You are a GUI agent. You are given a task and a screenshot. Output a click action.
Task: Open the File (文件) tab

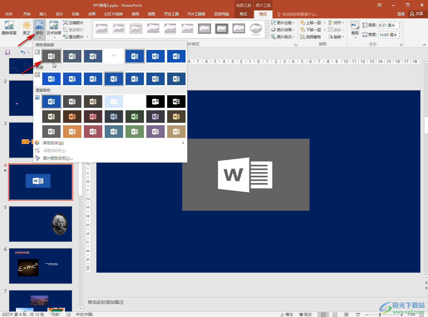pyautogui.click(x=9, y=14)
